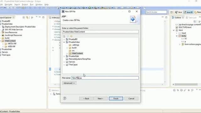Collapse the body node in Outline
201x113 pixels.
click(x=177, y=36)
